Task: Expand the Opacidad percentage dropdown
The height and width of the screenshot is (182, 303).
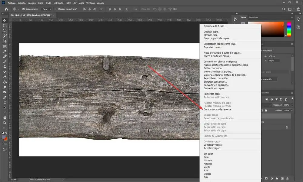Action: [x=291, y=105]
